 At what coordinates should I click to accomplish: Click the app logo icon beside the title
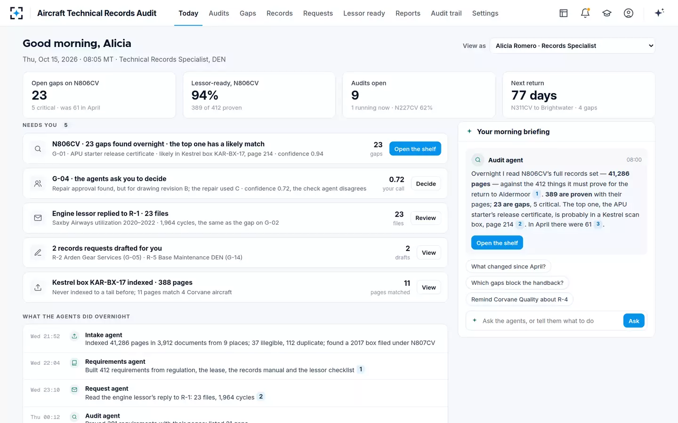click(16, 13)
